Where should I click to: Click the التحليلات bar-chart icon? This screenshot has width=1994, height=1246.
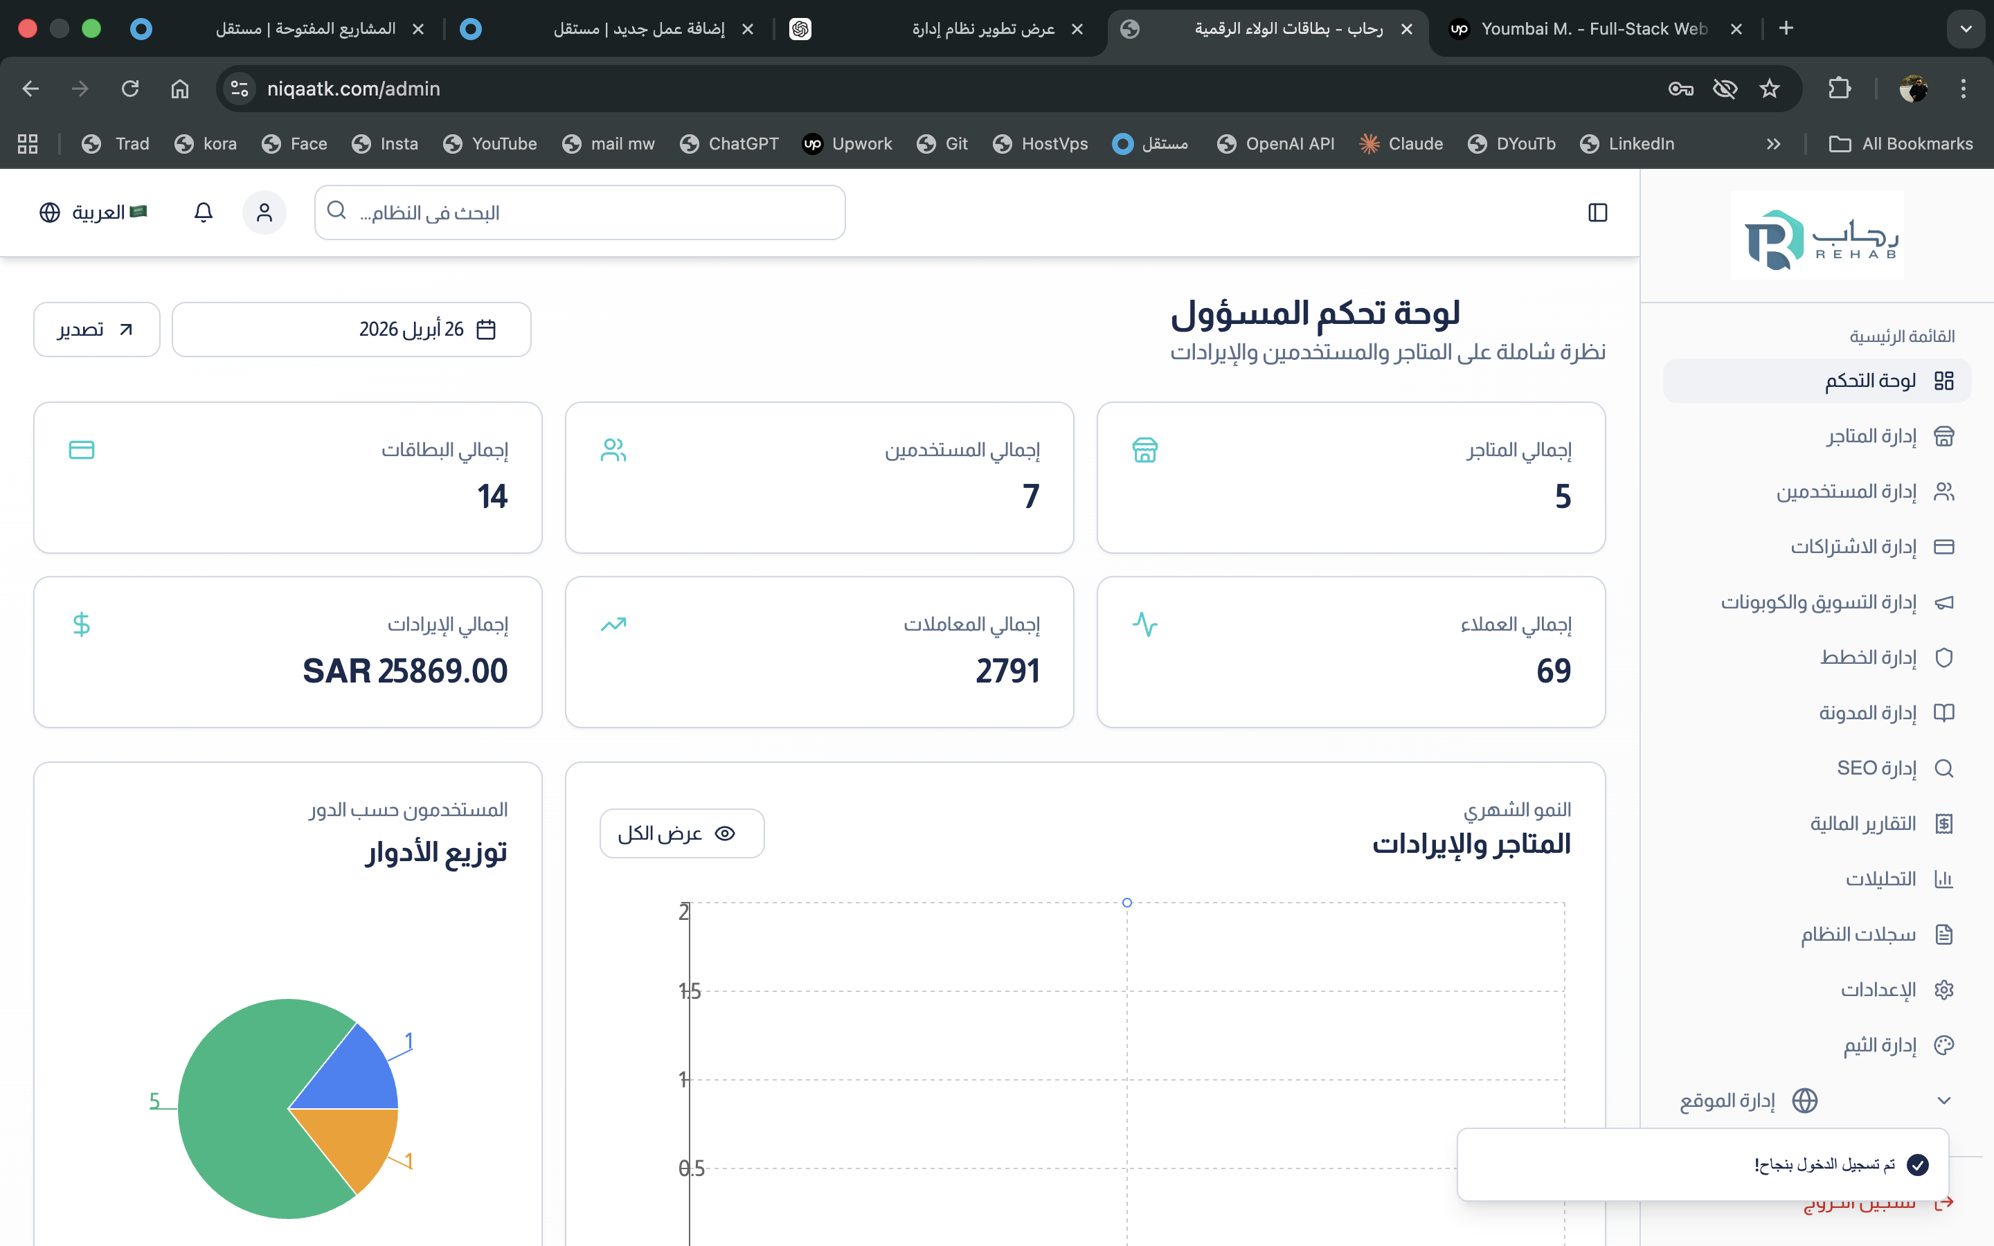point(1943,879)
